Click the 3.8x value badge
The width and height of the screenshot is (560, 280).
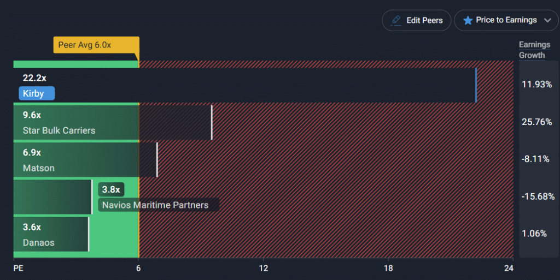coord(111,189)
